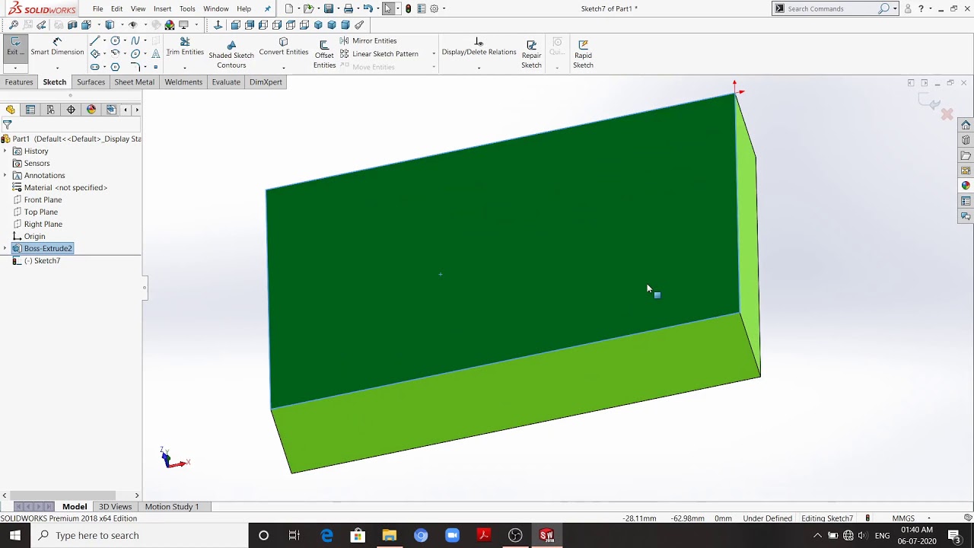974x548 pixels.
Task: Switch to the DimXpert tab
Action: 266,82
